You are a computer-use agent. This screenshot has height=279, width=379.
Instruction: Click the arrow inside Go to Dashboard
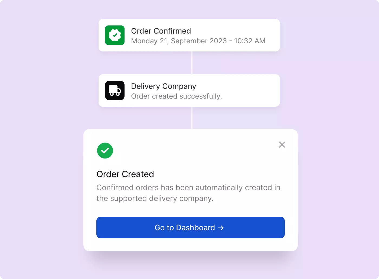[x=221, y=228]
